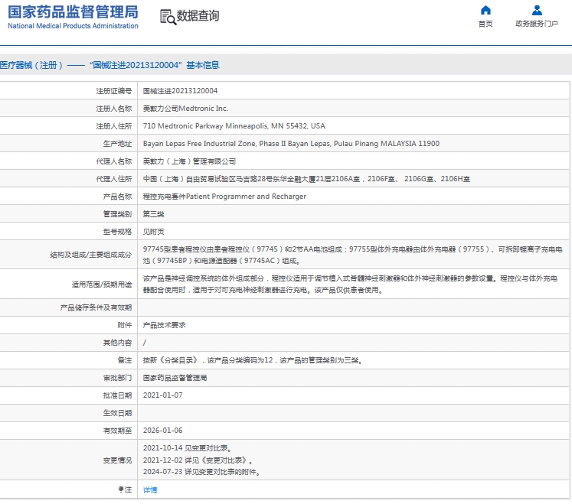
Task: Click the 基本信息 page heading
Action: pyautogui.click(x=203, y=65)
